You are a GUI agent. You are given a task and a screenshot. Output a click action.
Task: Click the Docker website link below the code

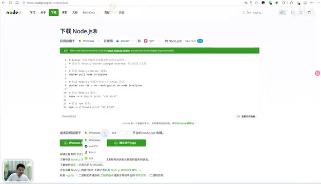[x=187, y=123]
